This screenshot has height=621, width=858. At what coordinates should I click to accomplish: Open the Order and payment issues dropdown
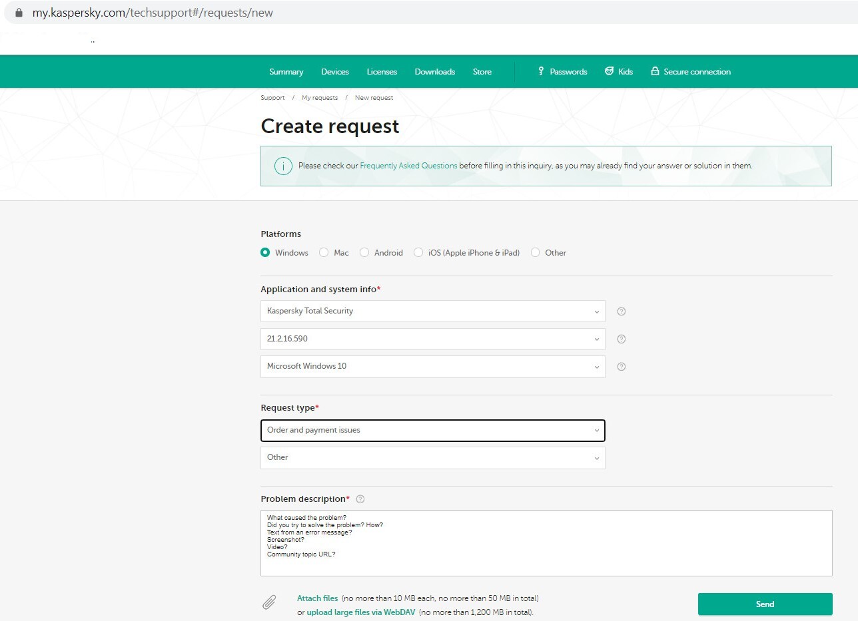[433, 430]
